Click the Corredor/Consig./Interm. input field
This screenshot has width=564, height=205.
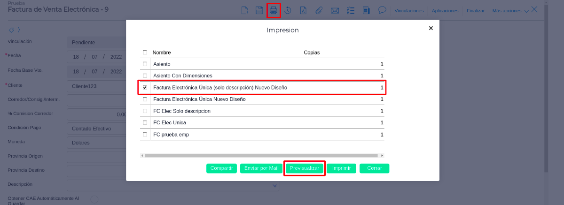[96, 100]
